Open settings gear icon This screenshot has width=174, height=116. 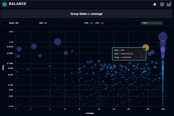pos(162,4)
